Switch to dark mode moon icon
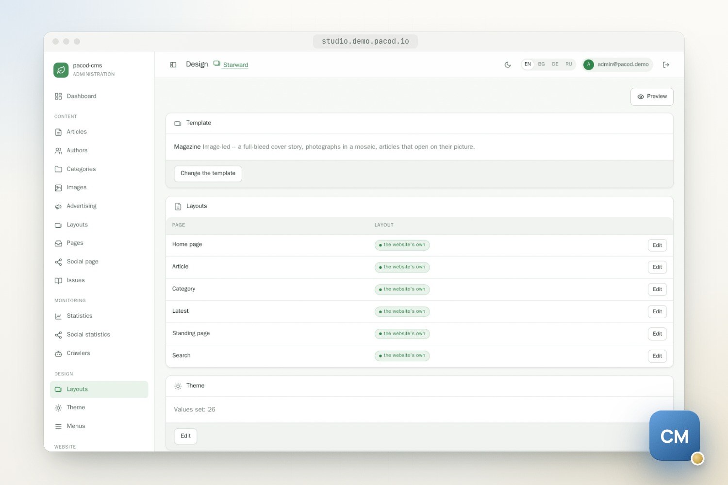 [508, 65]
